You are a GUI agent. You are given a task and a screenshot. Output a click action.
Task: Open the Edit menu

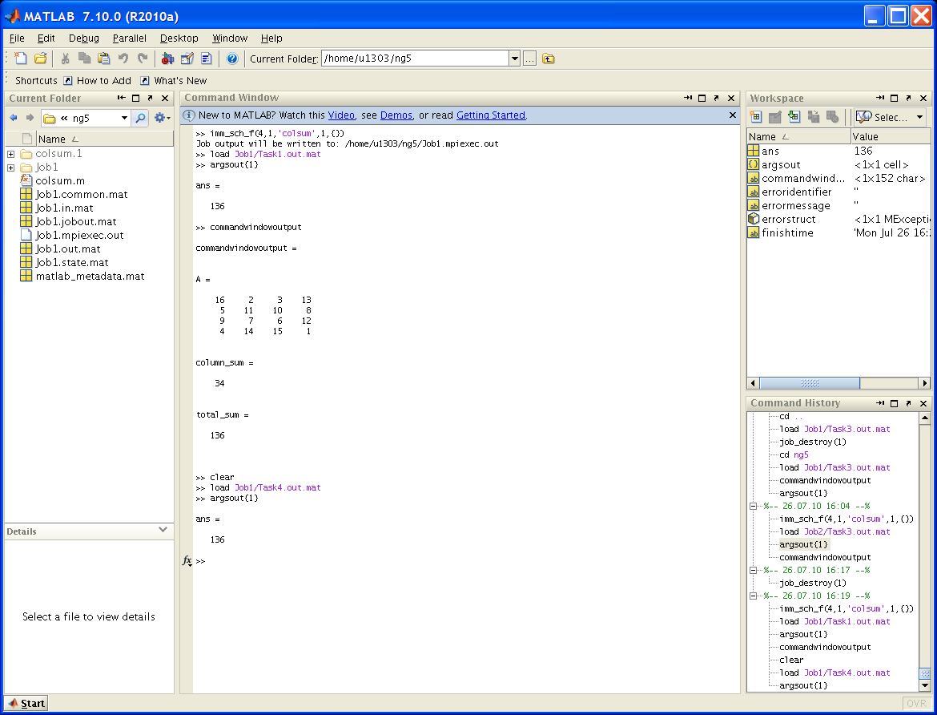coord(46,38)
